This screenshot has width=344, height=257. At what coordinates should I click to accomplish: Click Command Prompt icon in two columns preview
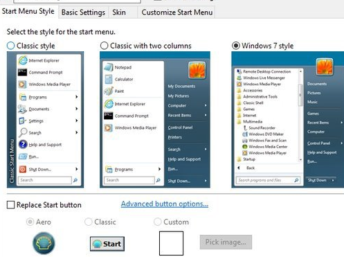[109, 116]
